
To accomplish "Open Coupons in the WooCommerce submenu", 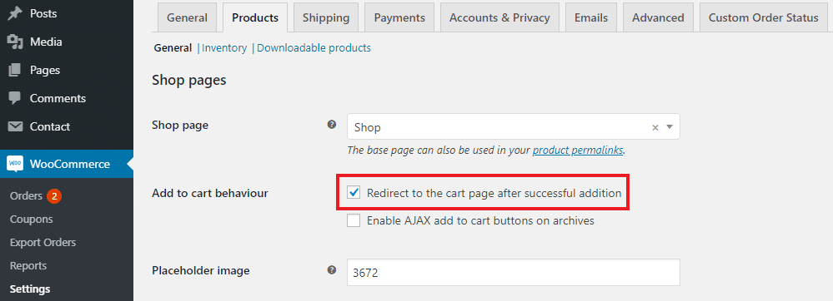I will tap(32, 219).
